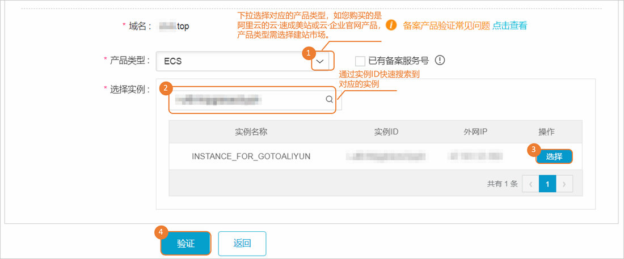Click the 实例名称 column header
This screenshot has height=259, width=624.
pos(251,131)
